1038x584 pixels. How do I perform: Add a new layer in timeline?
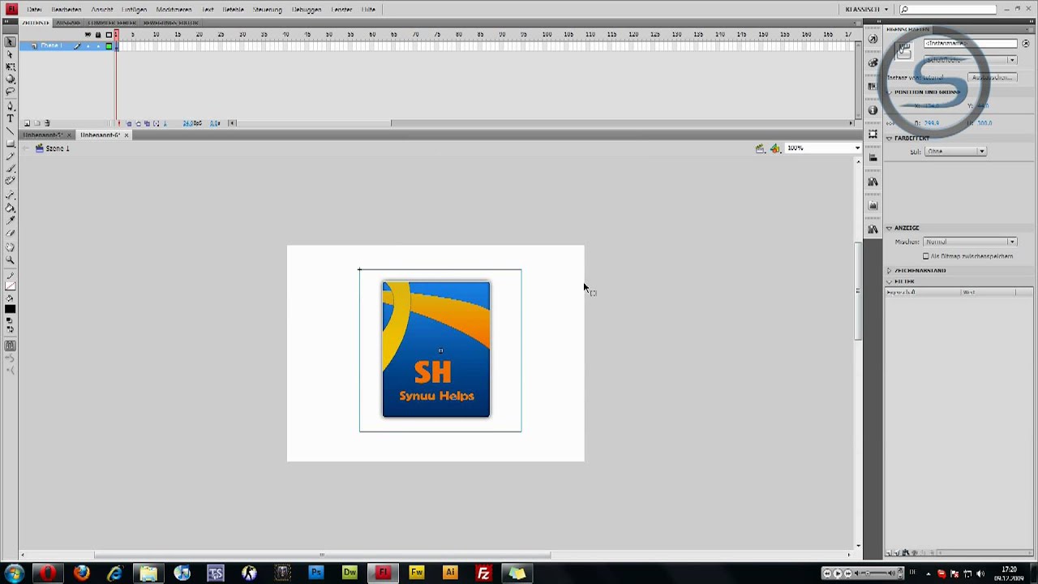click(x=27, y=123)
